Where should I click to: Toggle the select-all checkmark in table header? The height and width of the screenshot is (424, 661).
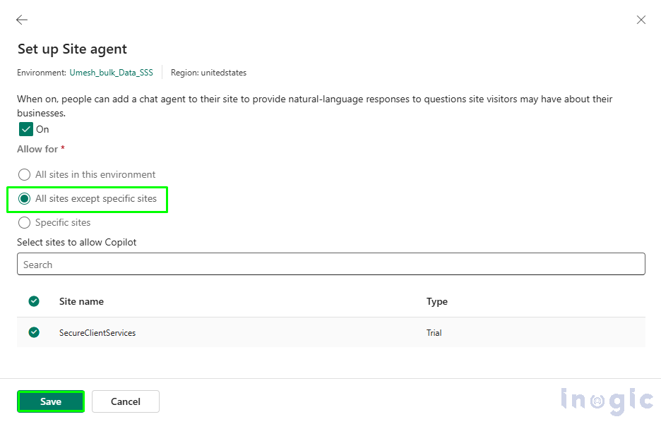[x=34, y=301]
